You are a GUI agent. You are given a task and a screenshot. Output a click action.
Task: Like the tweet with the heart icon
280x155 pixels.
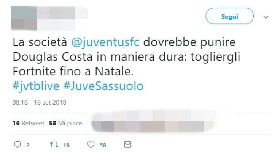[x=91, y=145]
